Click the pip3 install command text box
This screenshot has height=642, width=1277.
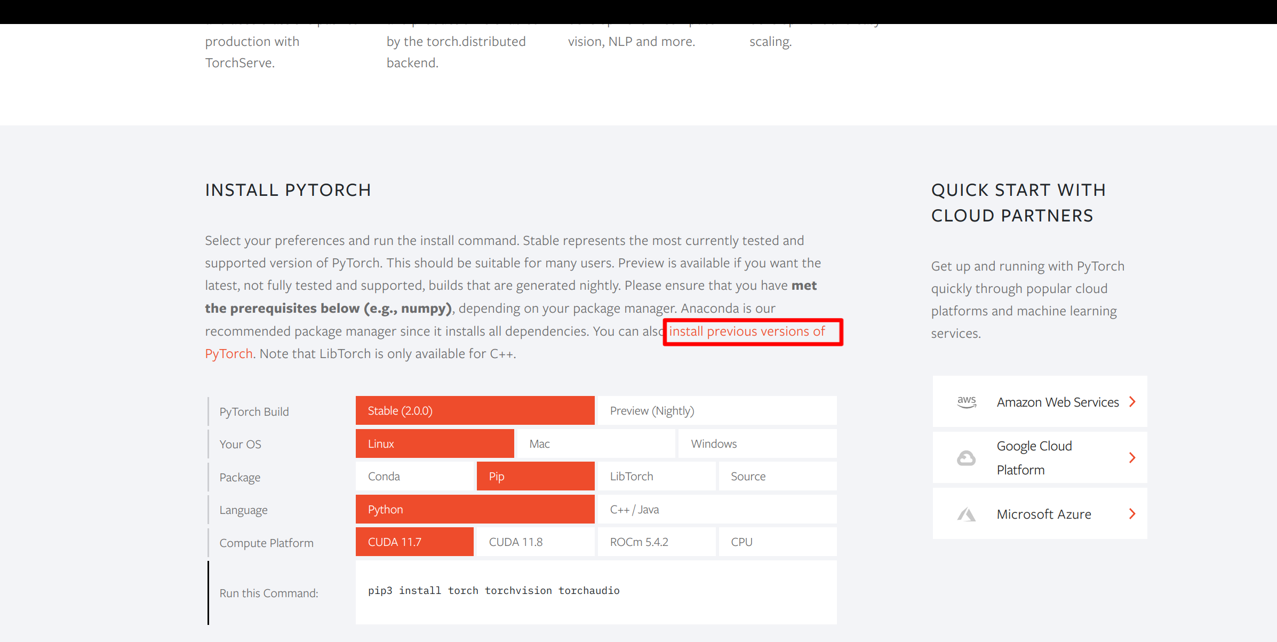point(595,591)
